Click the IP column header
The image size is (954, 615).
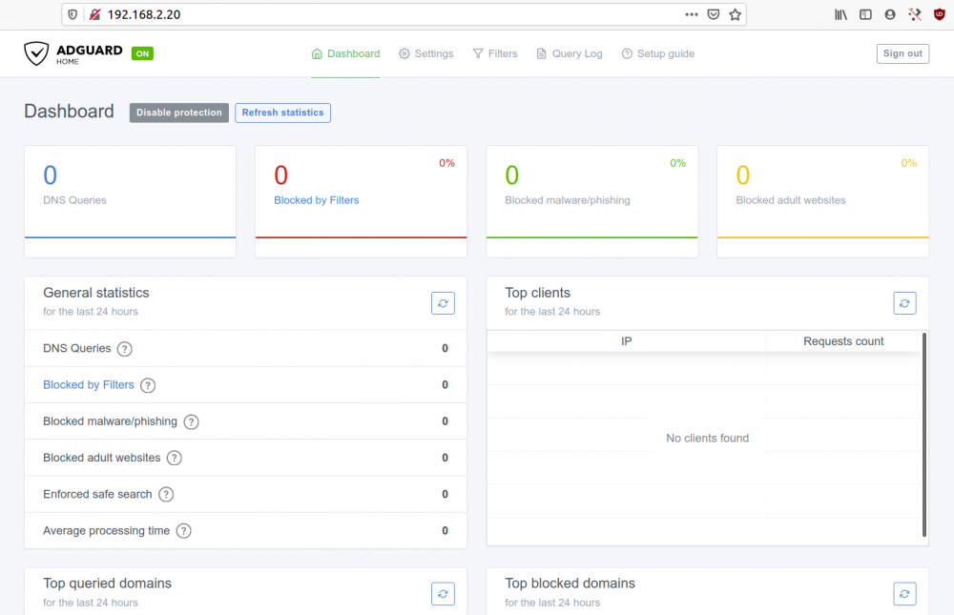[x=627, y=341]
